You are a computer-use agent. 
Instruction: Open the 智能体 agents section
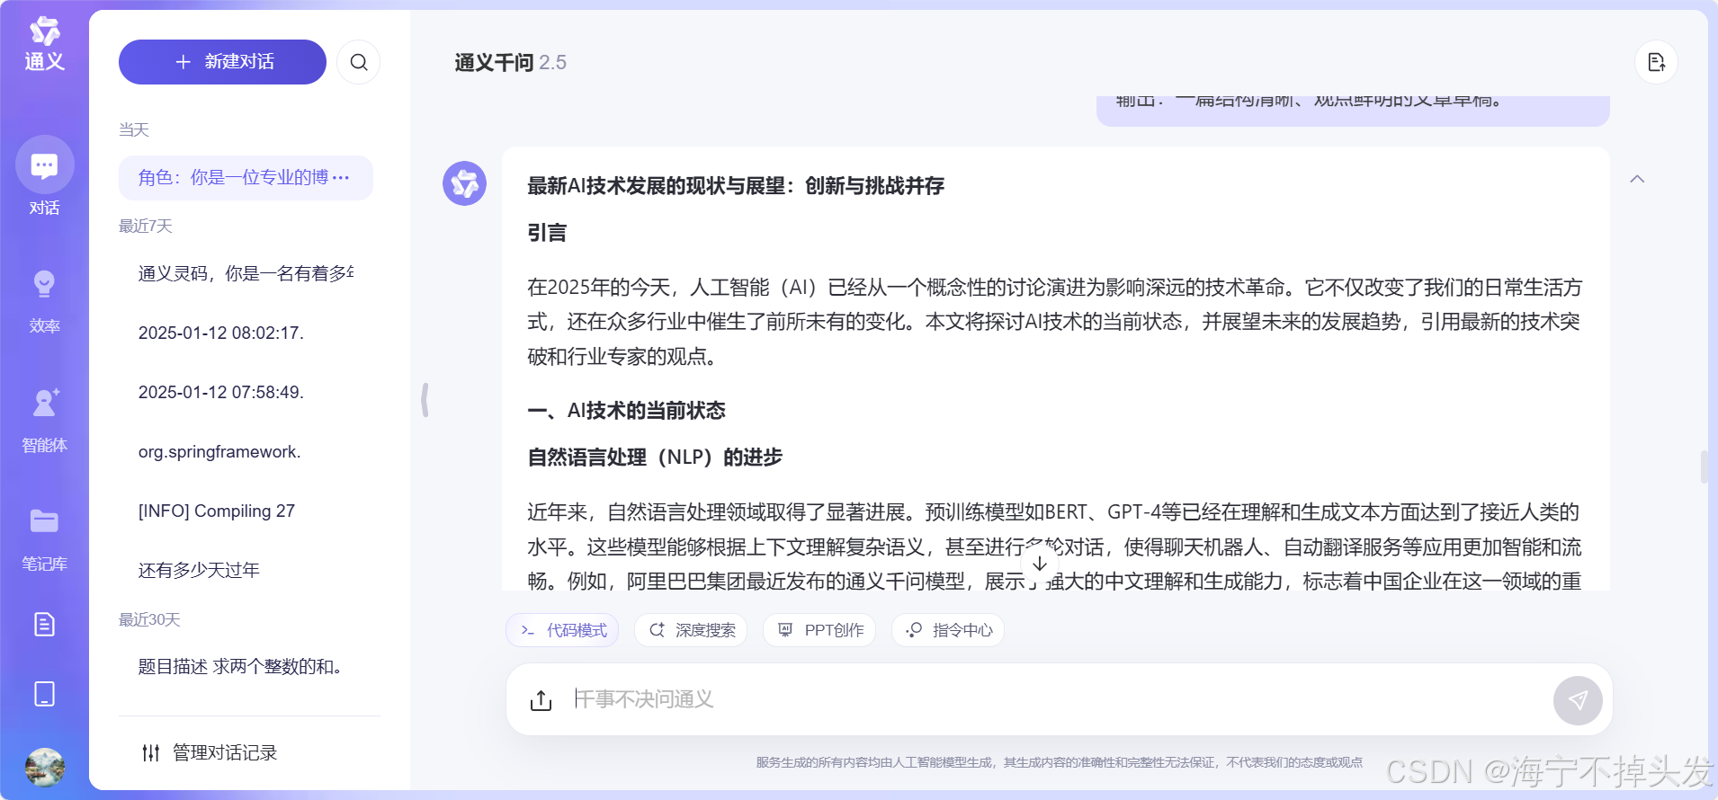pos(44,421)
